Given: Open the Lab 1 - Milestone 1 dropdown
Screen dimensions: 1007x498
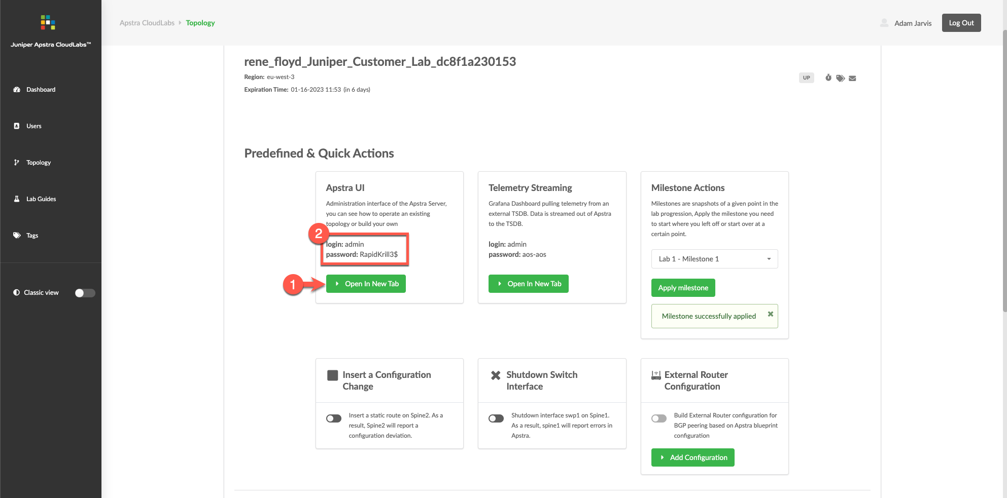Looking at the screenshot, I should (x=714, y=259).
